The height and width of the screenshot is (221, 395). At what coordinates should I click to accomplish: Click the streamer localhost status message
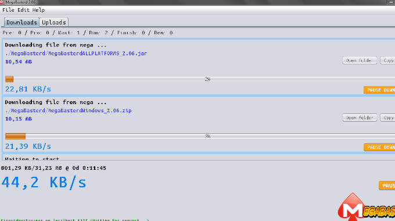(x=75, y=220)
